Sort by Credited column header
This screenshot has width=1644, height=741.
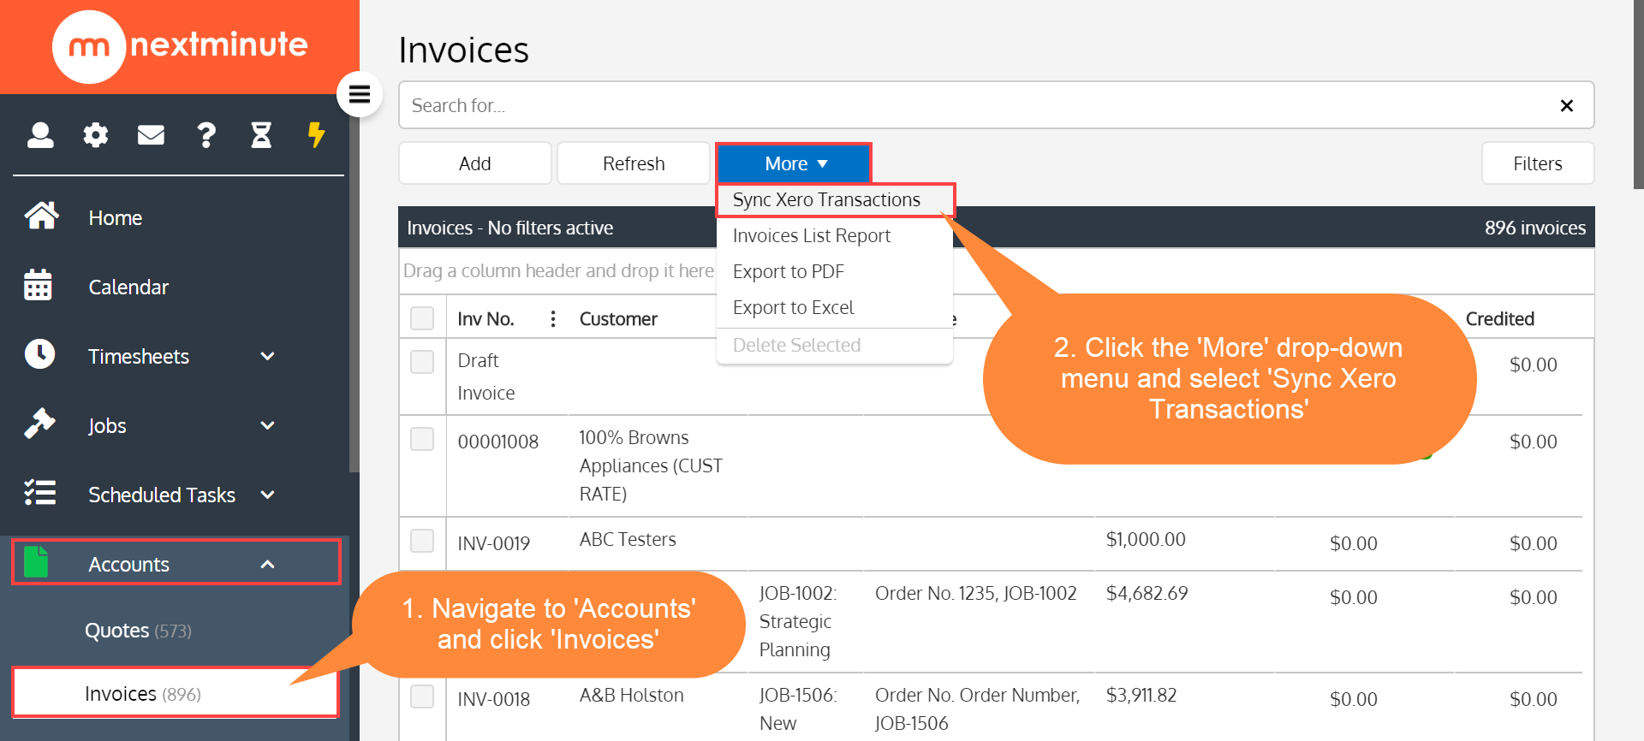tap(1500, 319)
